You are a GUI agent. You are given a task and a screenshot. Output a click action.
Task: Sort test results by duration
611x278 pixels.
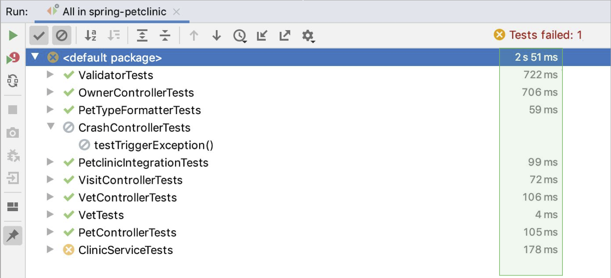(114, 36)
